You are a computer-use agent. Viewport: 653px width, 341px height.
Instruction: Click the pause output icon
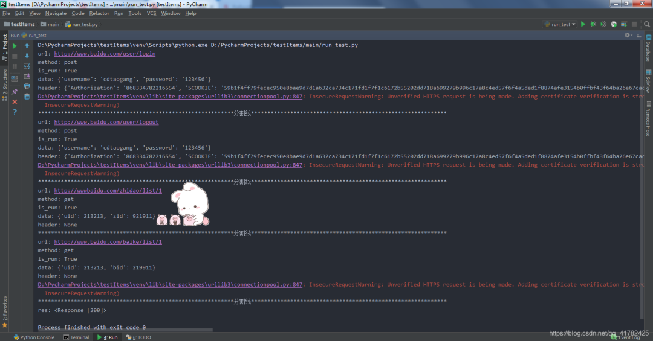[x=15, y=66]
